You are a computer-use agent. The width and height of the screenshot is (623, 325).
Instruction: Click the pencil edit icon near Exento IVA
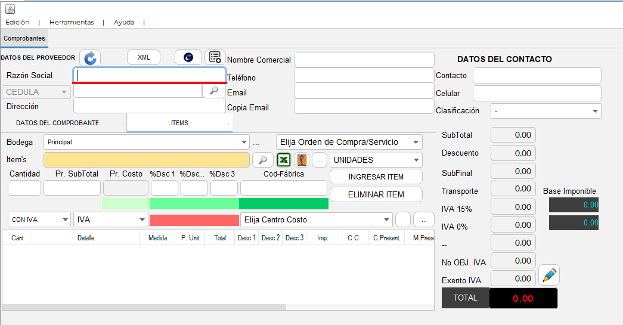pyautogui.click(x=549, y=275)
